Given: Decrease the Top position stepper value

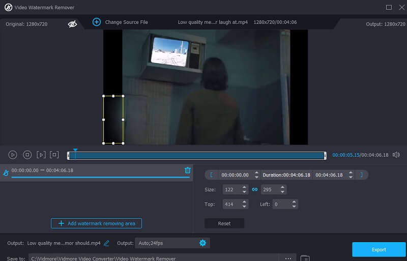Looking at the screenshot, I should tap(244, 207).
